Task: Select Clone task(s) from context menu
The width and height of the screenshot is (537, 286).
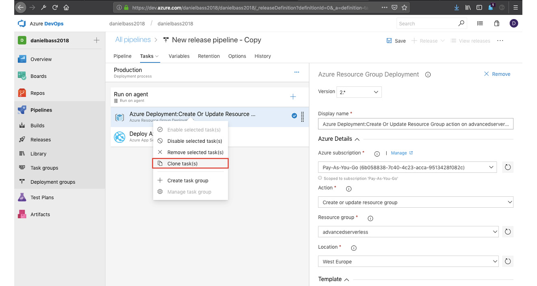Action: [x=191, y=163]
